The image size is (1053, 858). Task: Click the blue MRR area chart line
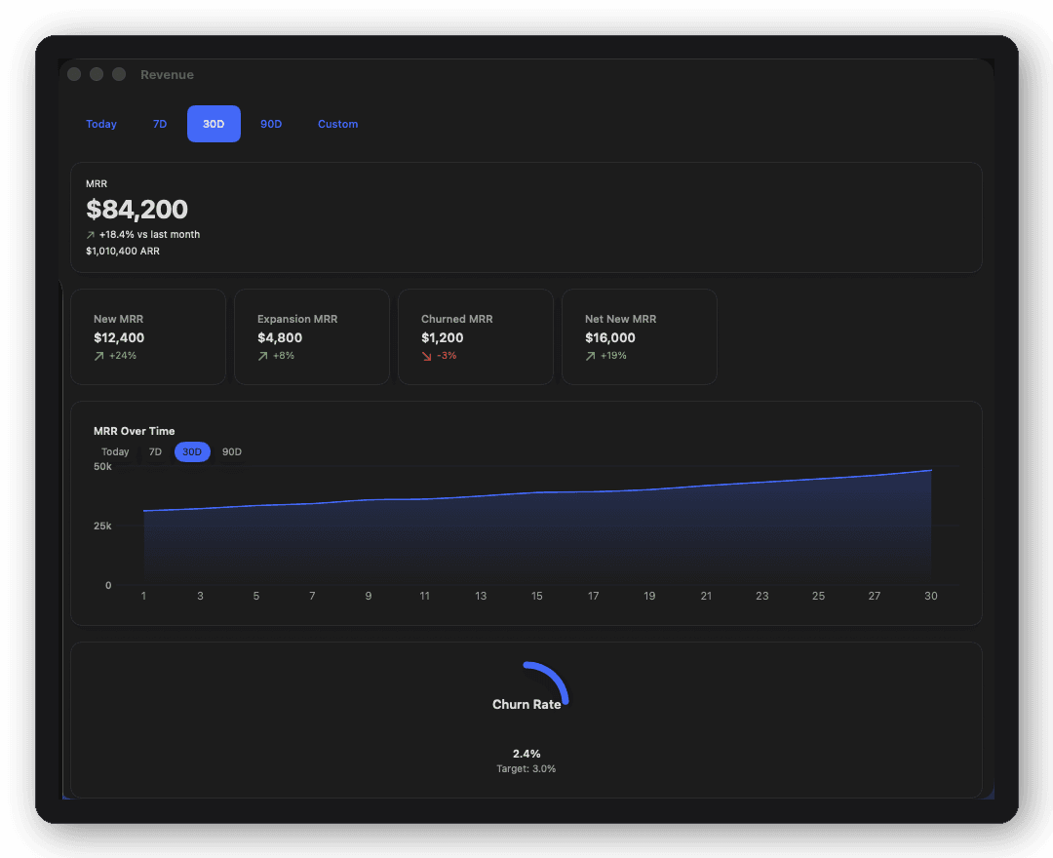(537, 492)
